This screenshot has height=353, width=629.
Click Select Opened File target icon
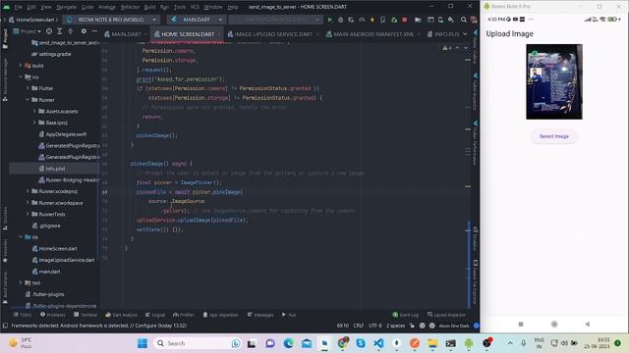pos(49,30)
